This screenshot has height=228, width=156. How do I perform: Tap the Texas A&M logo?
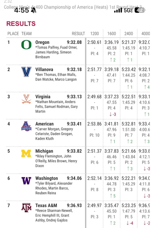coord(27,208)
